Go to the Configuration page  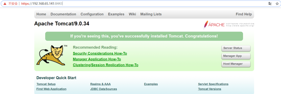tap(92, 14)
